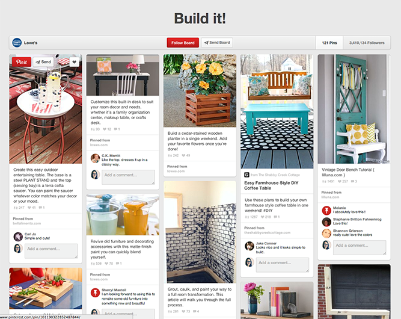Click the heart like icon on first pin
401x319 pixels.
pyautogui.click(x=74, y=62)
